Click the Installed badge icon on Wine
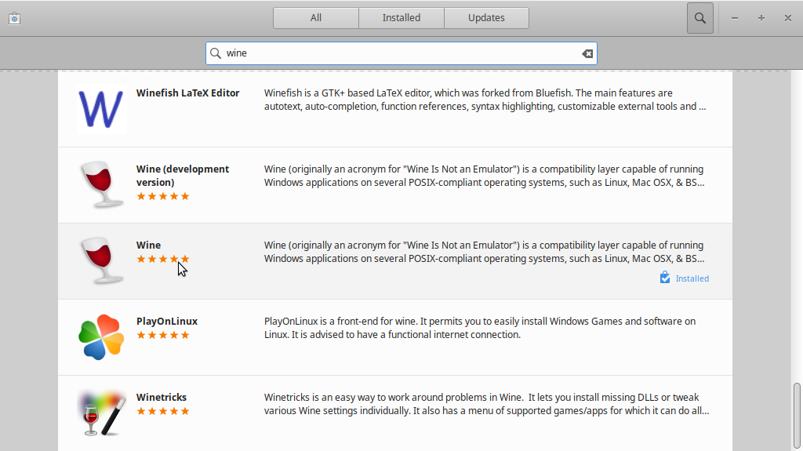This screenshot has width=803, height=451. (665, 277)
